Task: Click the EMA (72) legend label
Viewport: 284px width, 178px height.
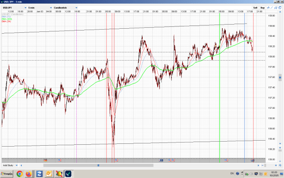Action: 6,16
